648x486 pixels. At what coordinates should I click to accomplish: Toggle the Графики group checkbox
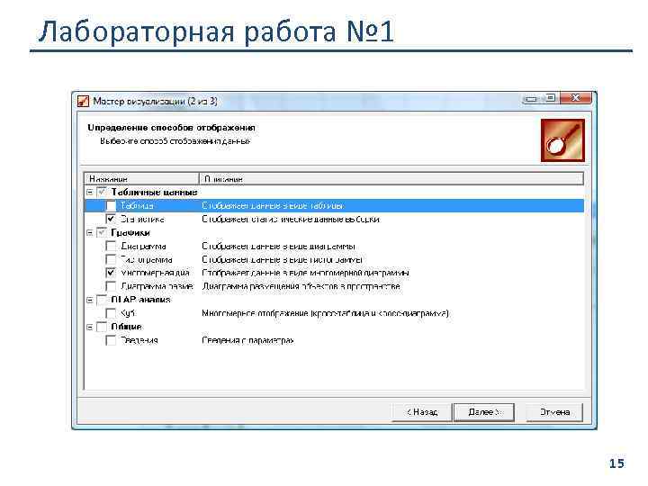click(x=102, y=233)
